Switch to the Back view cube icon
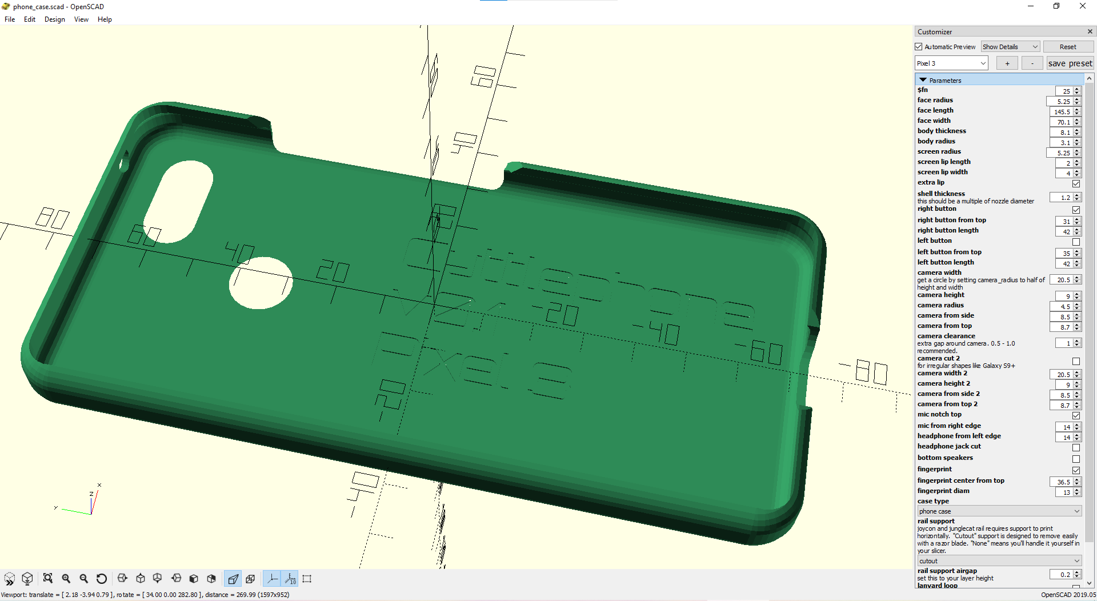 211,579
